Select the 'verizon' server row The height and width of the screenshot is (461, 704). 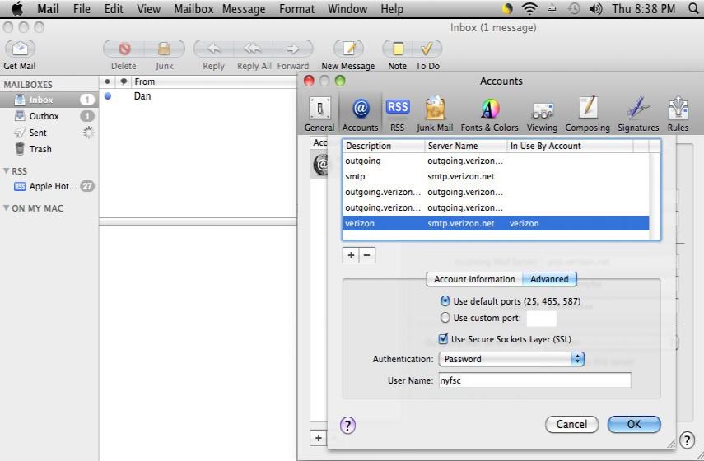pyautogui.click(x=496, y=224)
